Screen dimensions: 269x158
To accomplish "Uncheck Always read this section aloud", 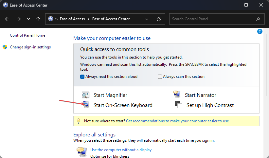I will point(82,77).
